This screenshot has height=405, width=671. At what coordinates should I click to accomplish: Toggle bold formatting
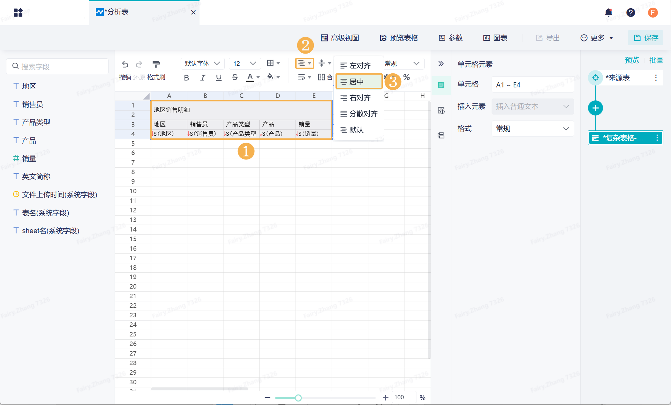tap(186, 77)
